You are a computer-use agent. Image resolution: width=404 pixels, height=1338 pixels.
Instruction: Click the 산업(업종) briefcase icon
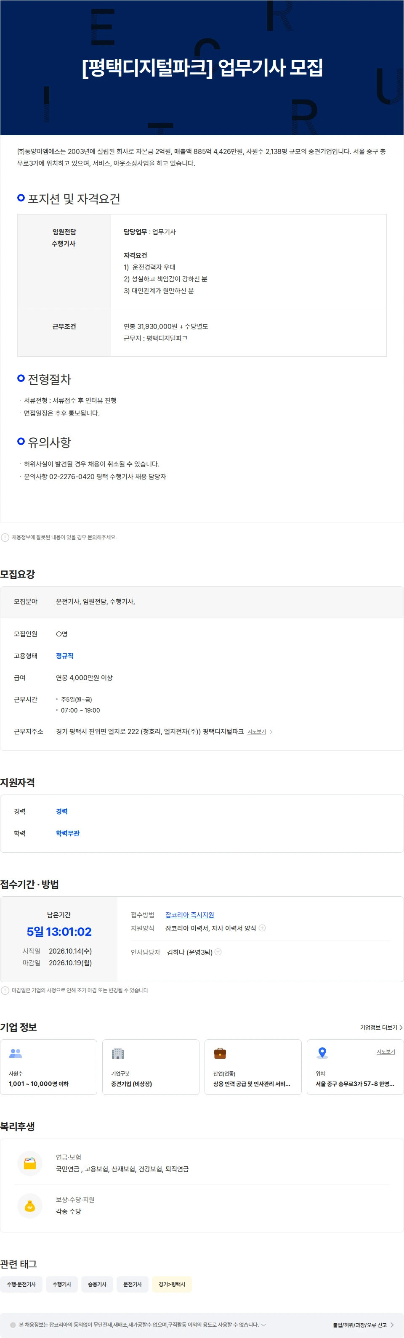click(220, 1053)
